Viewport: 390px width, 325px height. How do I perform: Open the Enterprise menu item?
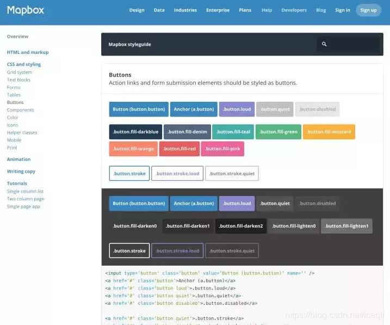point(218,10)
